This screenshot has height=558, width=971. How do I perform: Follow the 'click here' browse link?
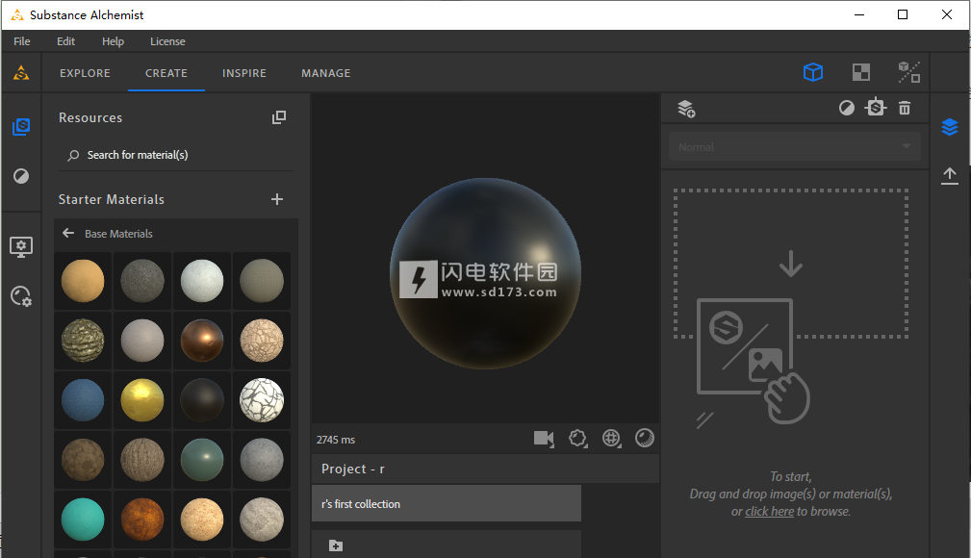tap(769, 512)
